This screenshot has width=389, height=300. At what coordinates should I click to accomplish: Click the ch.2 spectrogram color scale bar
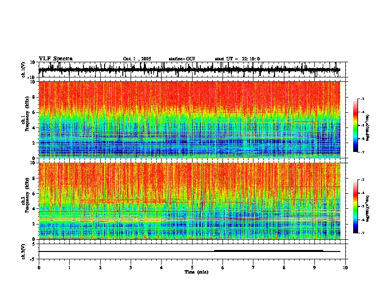355,206
